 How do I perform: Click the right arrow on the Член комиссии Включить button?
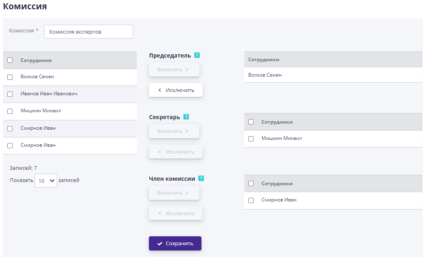(x=186, y=193)
